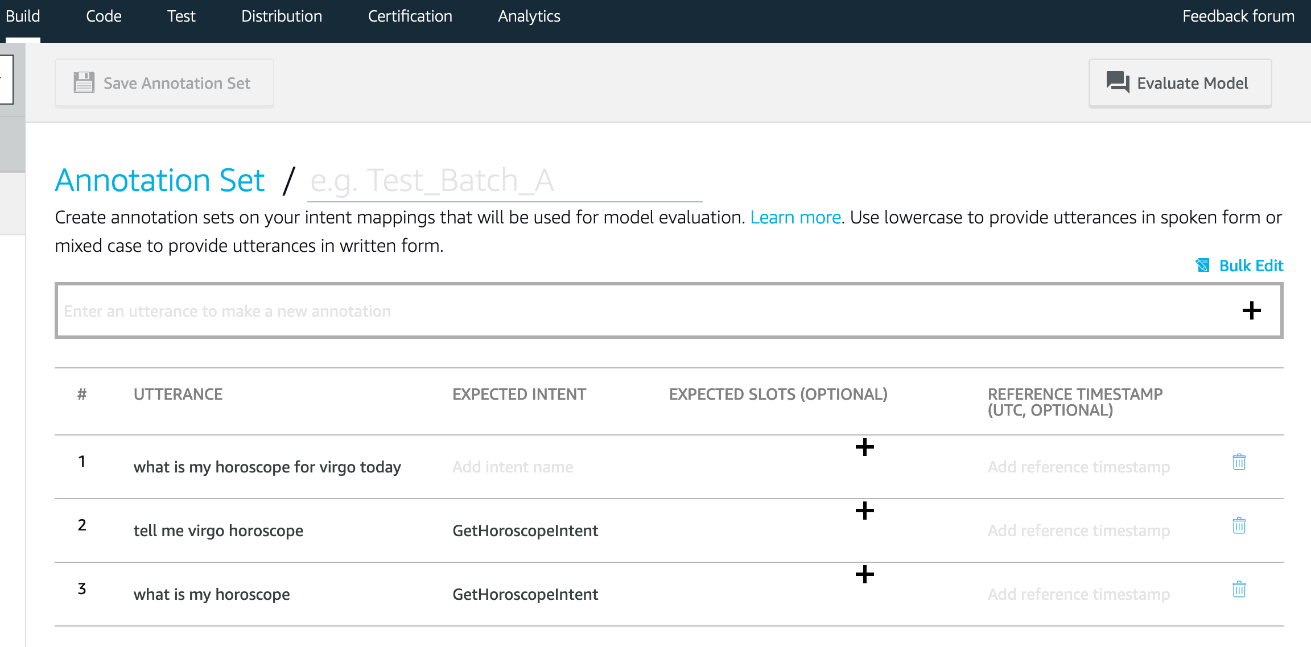The height and width of the screenshot is (647, 1311).
Task: Add expected slots for 'what is my horoscope'
Action: (864, 575)
